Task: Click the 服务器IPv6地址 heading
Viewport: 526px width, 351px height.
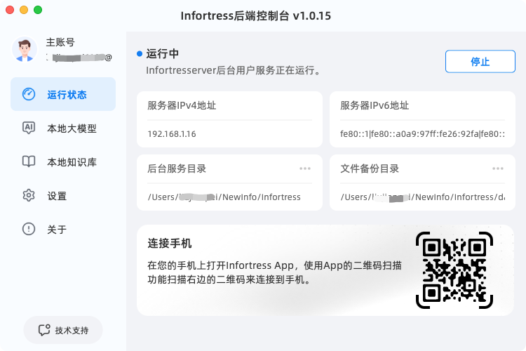Action: tap(375, 105)
